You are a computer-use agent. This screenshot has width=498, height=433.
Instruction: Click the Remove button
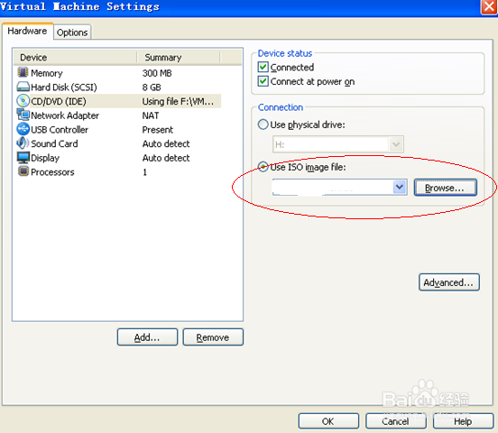[x=213, y=337]
